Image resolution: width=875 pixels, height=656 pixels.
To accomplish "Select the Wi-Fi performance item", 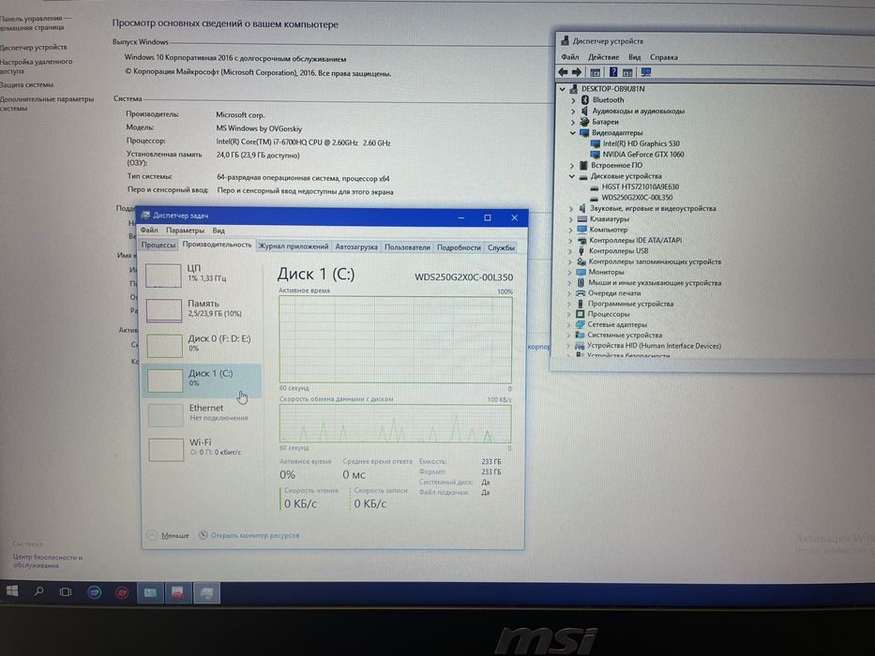I will click(x=202, y=449).
